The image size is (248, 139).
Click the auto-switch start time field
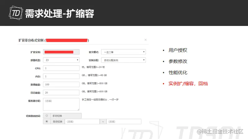pyautogui.click(x=82, y=121)
